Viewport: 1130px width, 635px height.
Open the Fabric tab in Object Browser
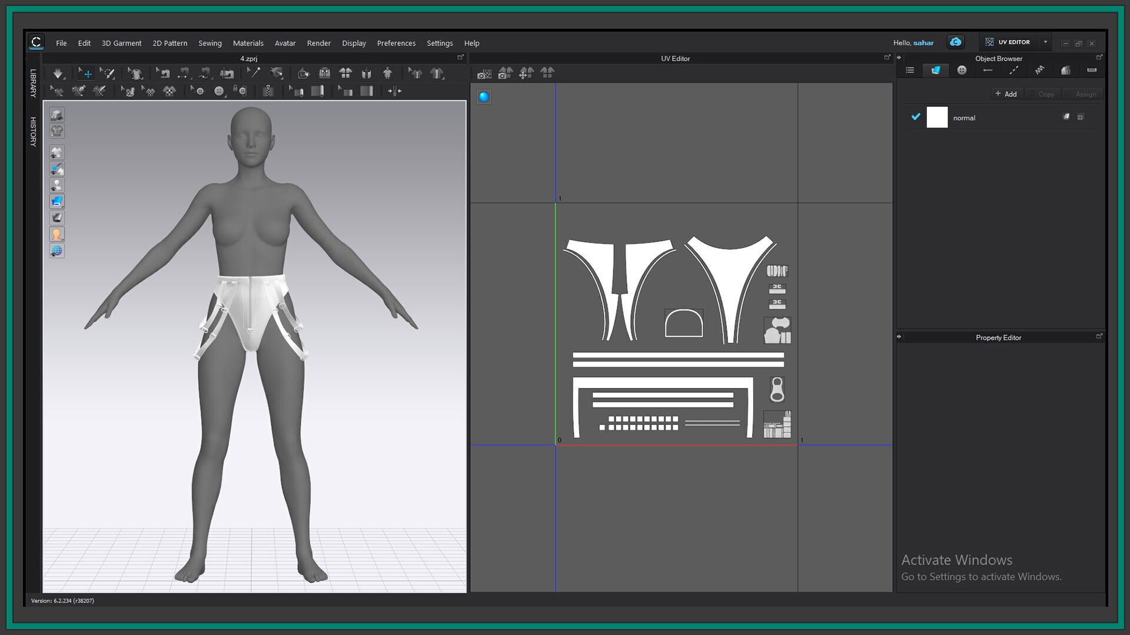click(x=936, y=71)
